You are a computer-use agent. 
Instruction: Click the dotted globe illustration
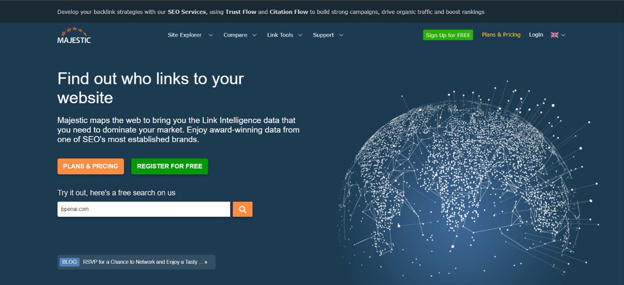467,182
